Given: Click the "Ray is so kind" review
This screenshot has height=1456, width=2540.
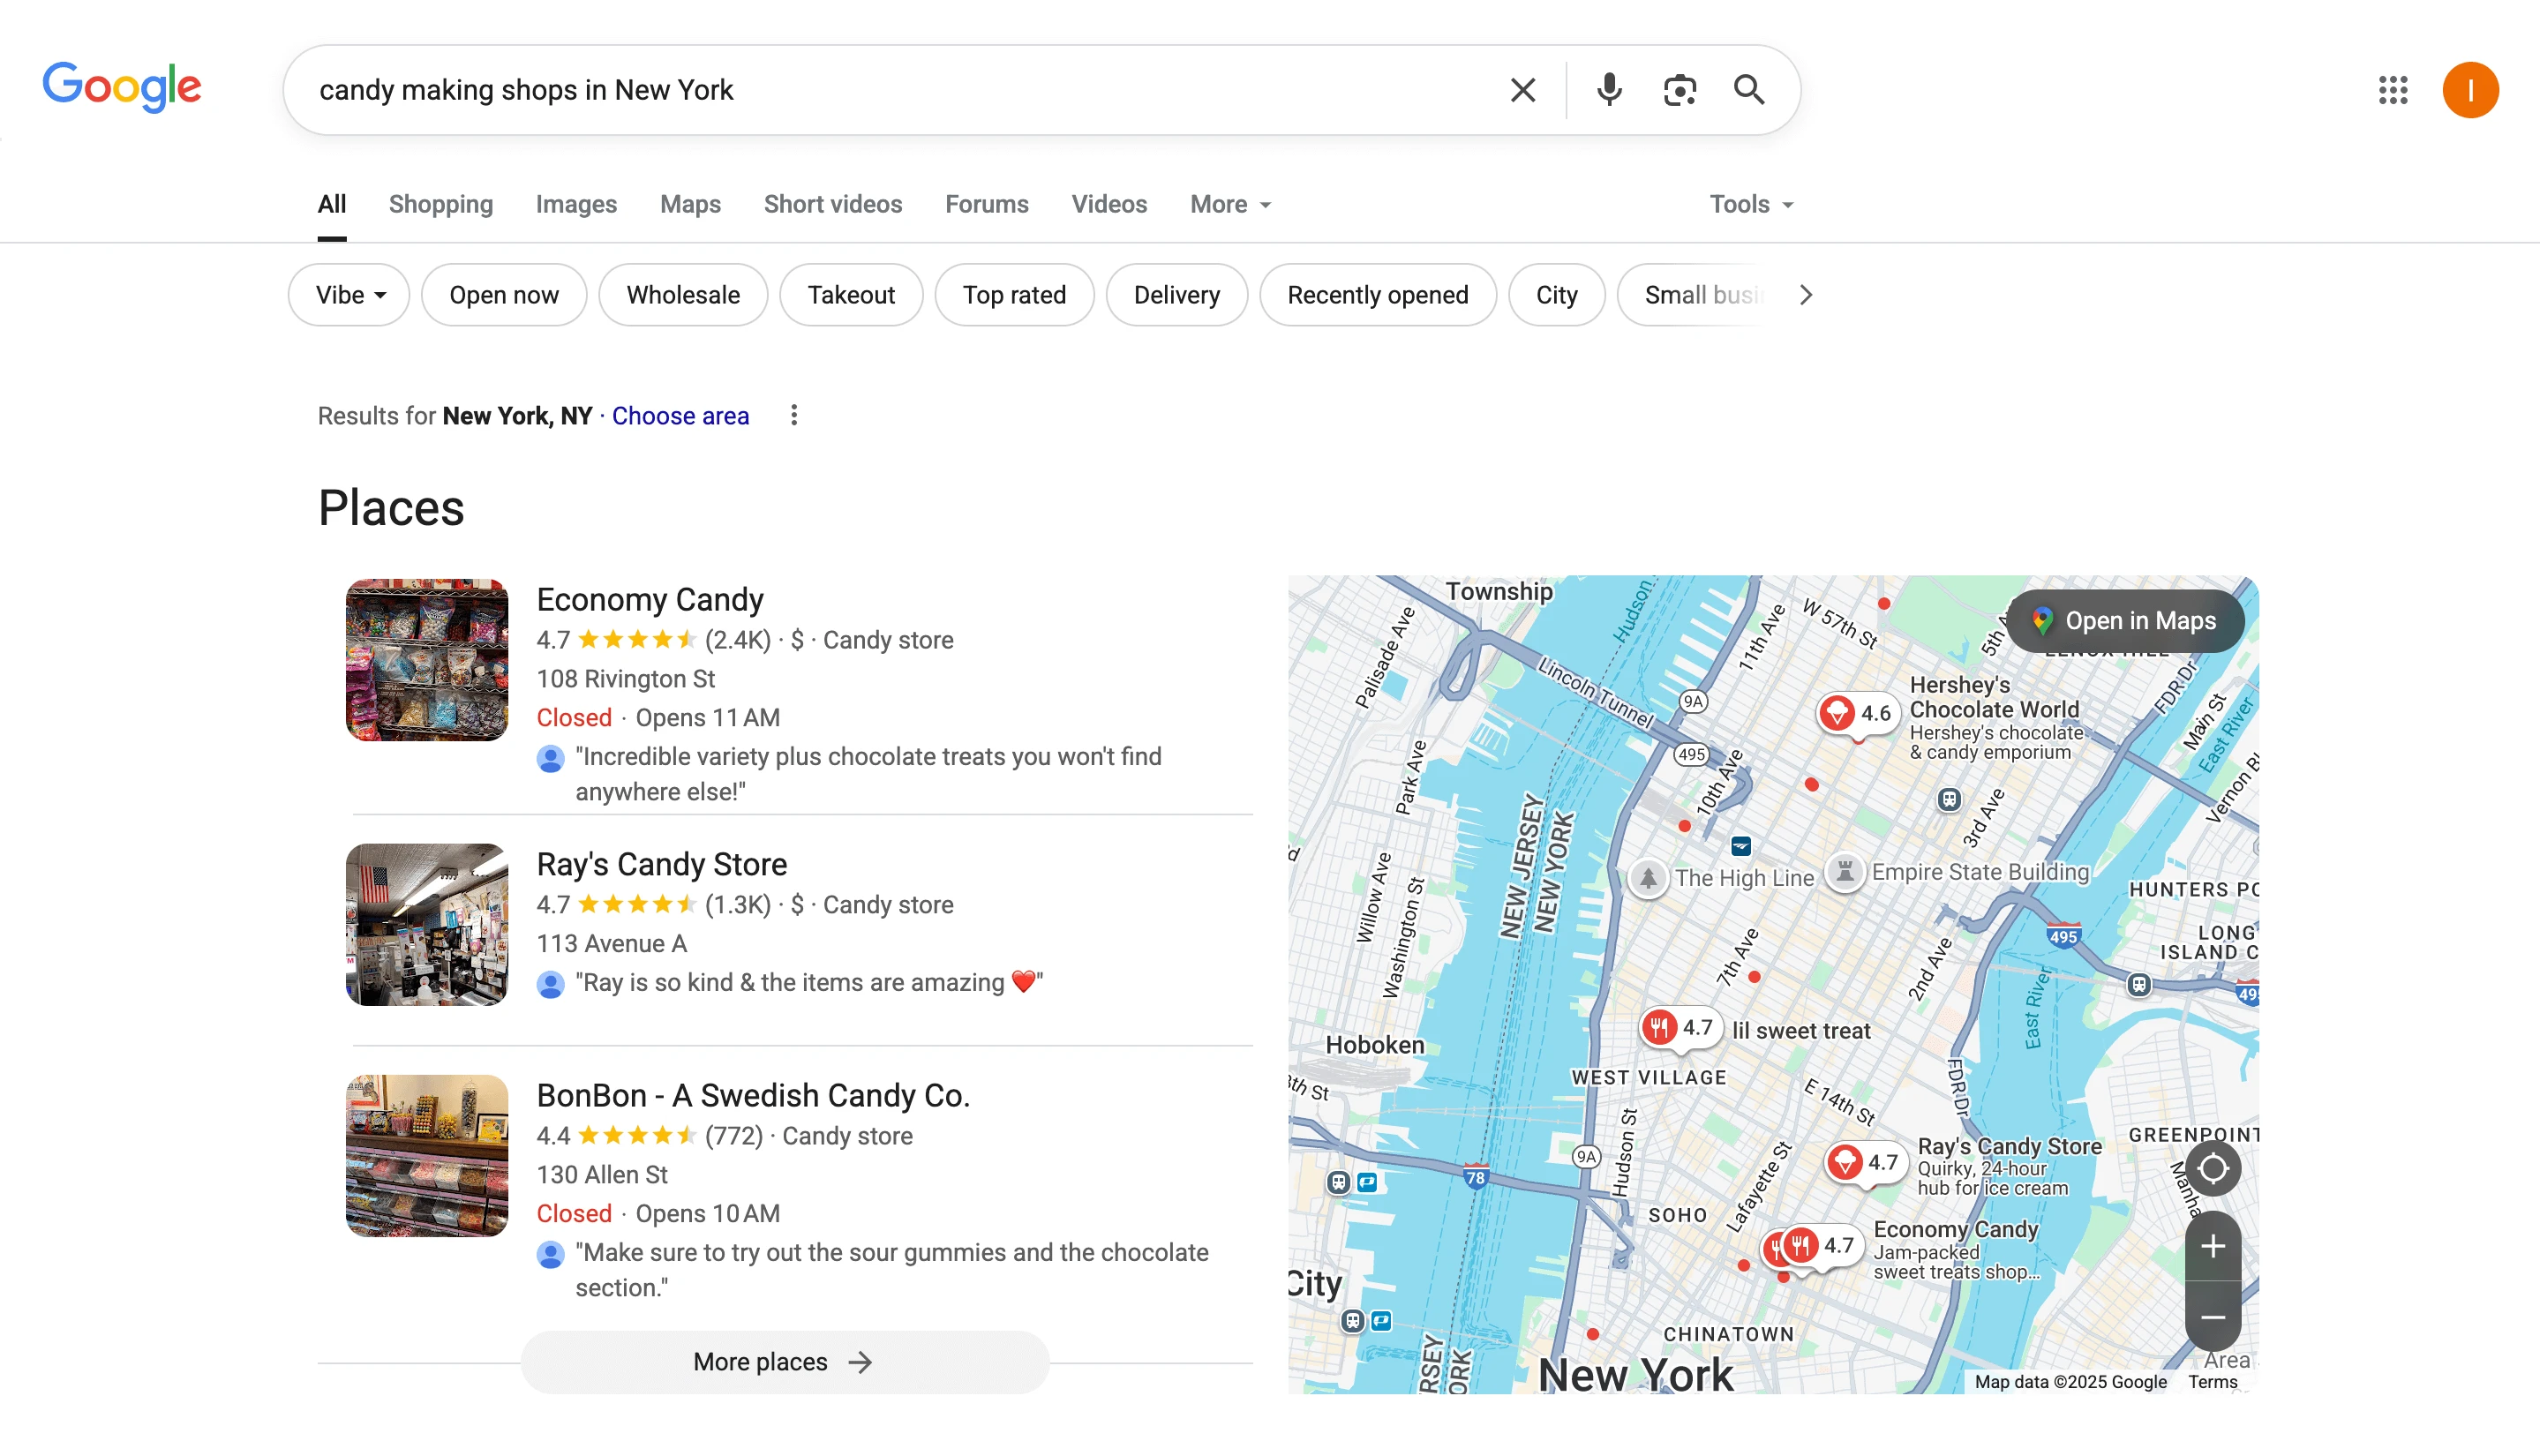Looking at the screenshot, I should 809,983.
